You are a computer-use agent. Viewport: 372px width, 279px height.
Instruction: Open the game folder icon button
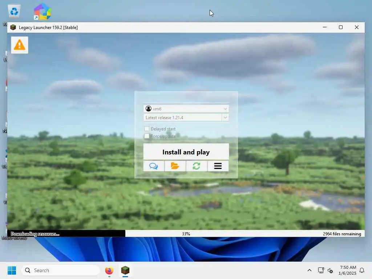[175, 166]
